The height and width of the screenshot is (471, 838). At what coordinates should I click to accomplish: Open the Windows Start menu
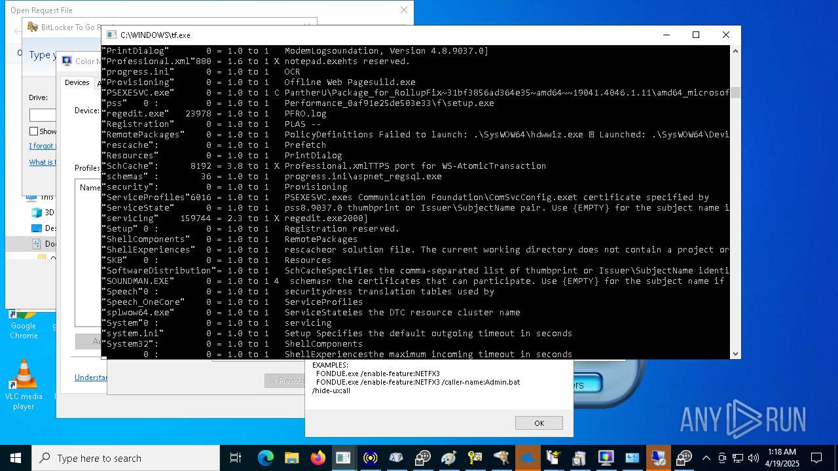16,458
